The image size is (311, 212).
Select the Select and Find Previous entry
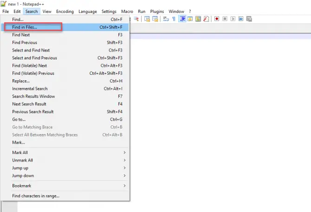coord(65,58)
